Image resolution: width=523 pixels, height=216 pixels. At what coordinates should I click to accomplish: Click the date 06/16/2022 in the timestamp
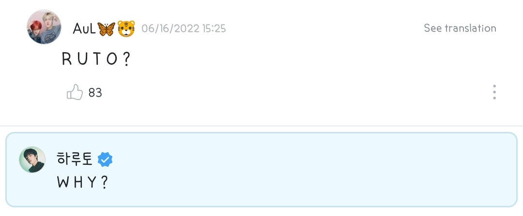(x=171, y=29)
